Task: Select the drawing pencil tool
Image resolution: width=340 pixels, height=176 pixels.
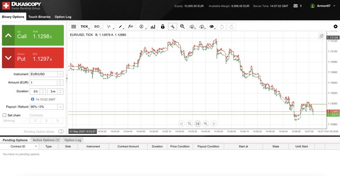Action: [x=120, y=27]
